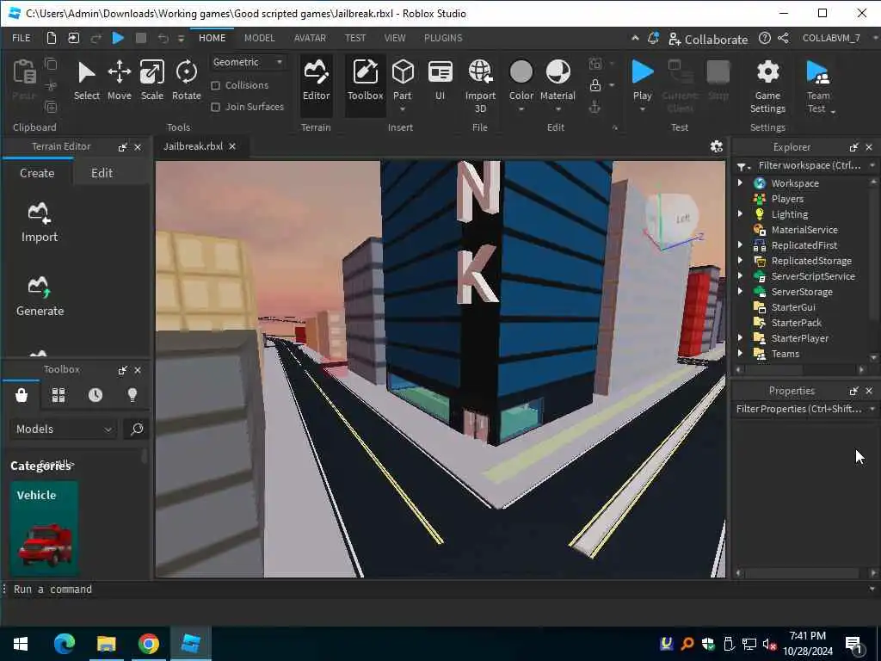Activate the Move tool

(119, 81)
